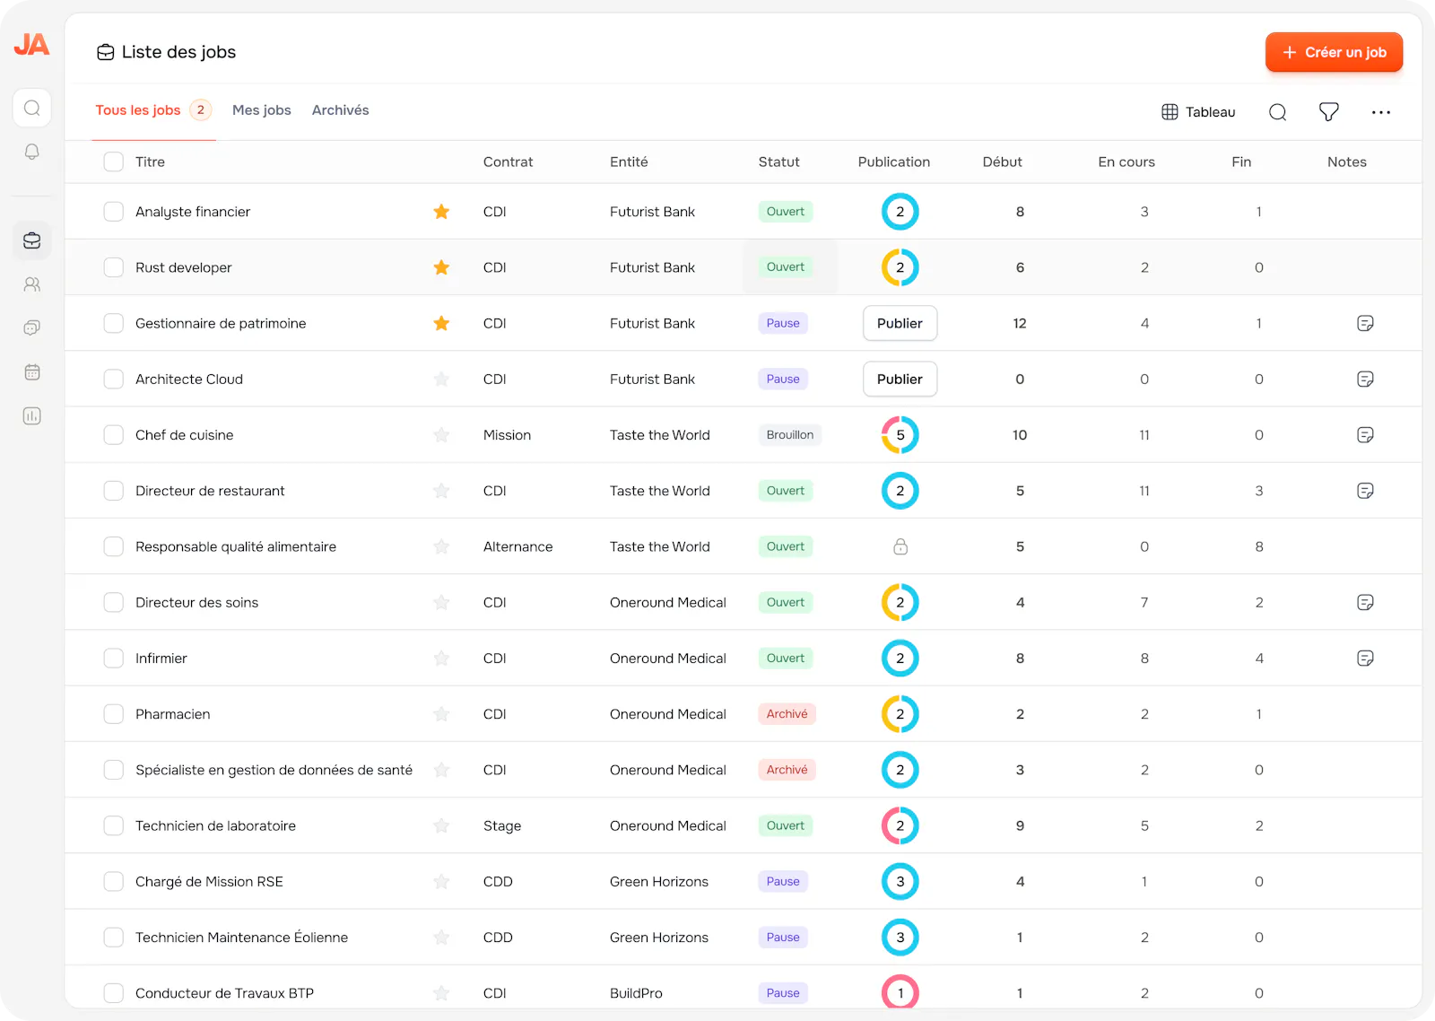Open the candidates people icon in the sidebar
The image size is (1435, 1021).
pyautogui.click(x=32, y=284)
